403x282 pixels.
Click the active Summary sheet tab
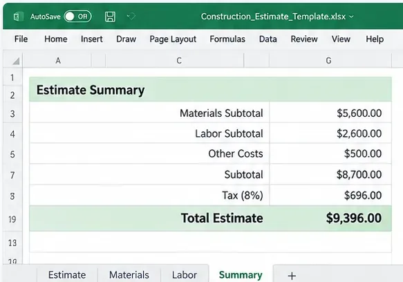pos(241,274)
